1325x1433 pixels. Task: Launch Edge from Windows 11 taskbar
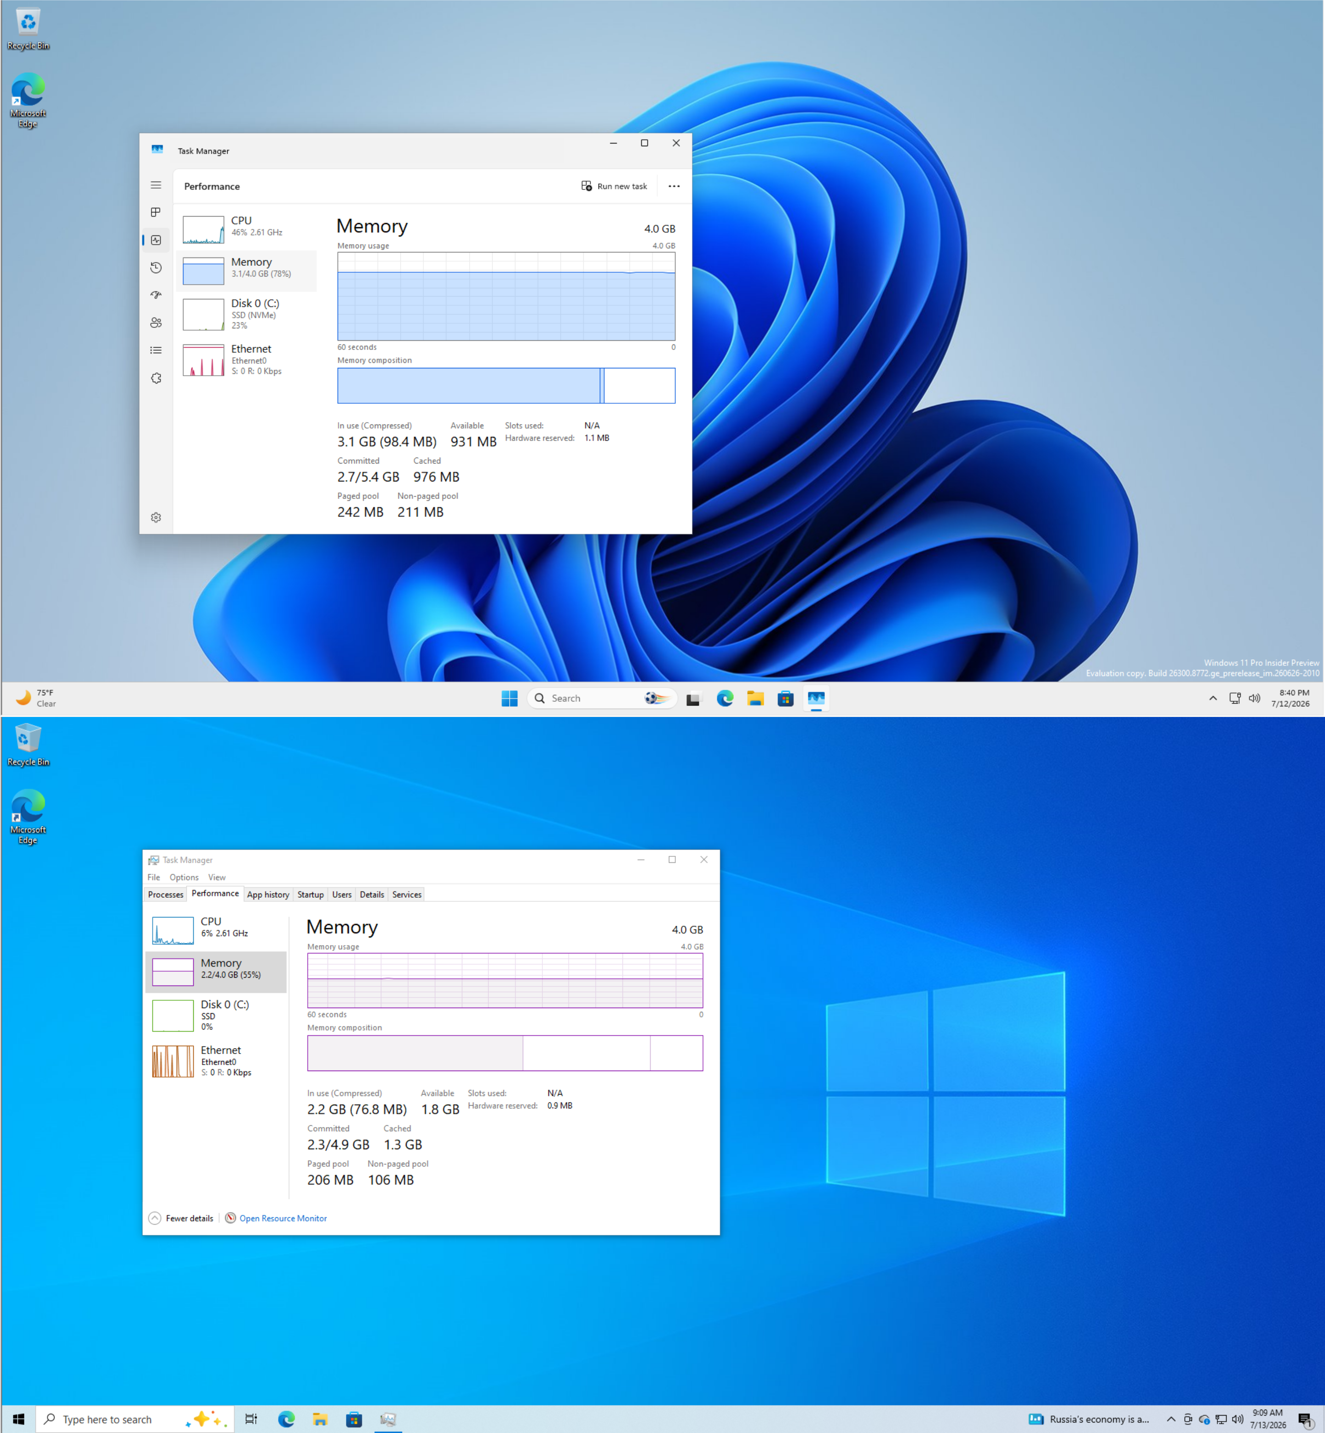[725, 698]
